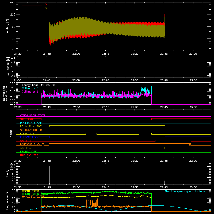Viewport: 214px width, 214px height.
Task: Click the '3.6' roll period tick label
Action: 13,76
